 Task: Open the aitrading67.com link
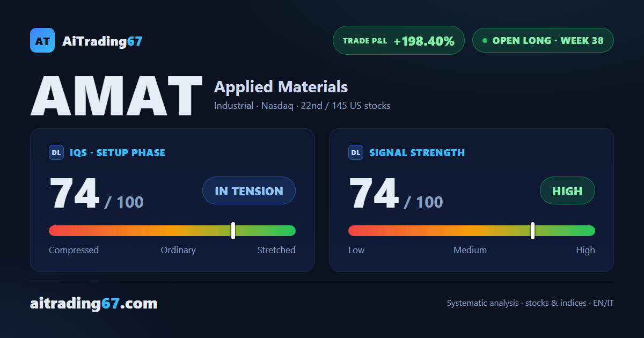coord(94,304)
